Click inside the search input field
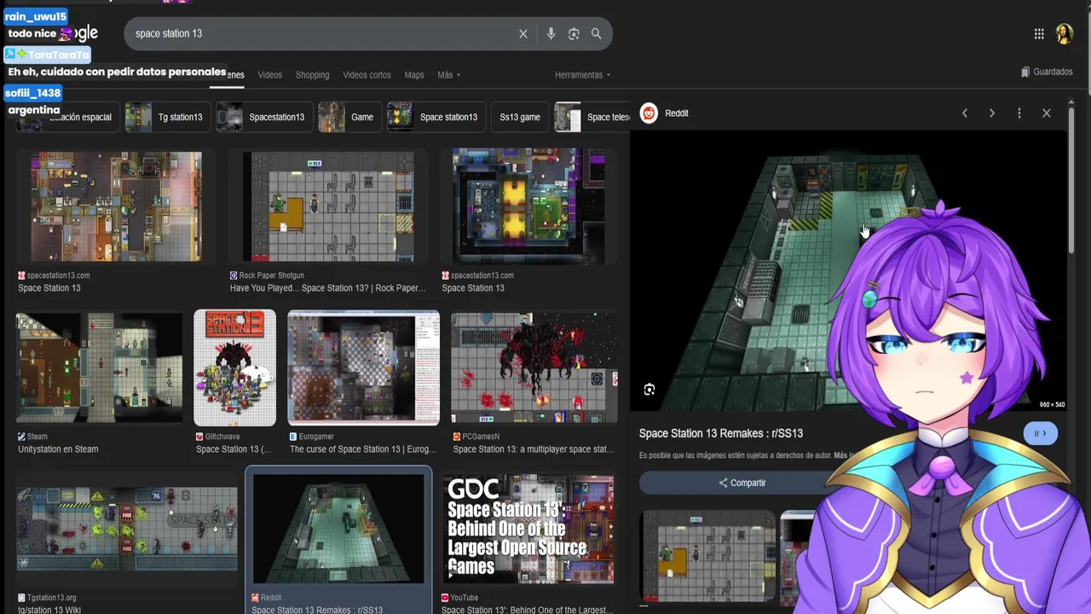Screen dimensions: 1091x614 [x=324, y=34]
